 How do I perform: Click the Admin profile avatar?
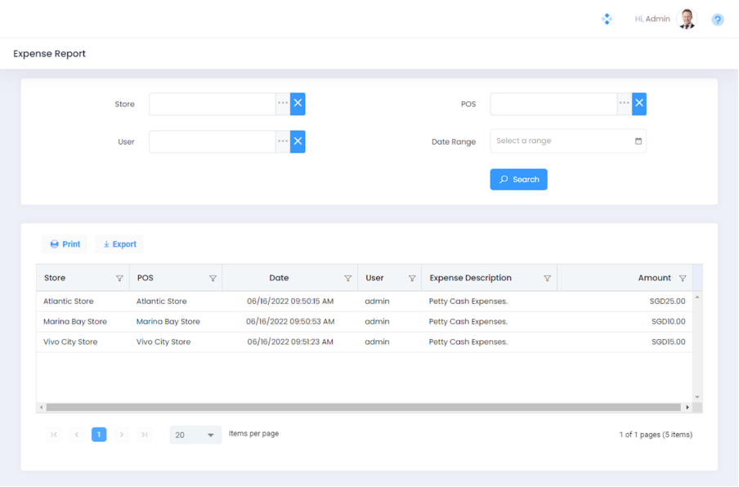click(x=687, y=20)
